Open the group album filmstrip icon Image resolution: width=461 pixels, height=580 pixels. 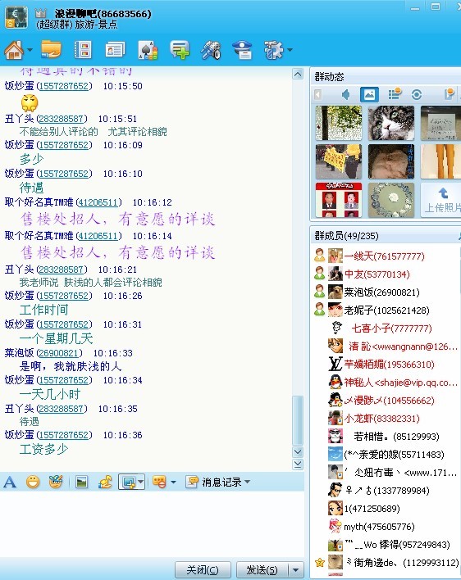tap(83, 50)
